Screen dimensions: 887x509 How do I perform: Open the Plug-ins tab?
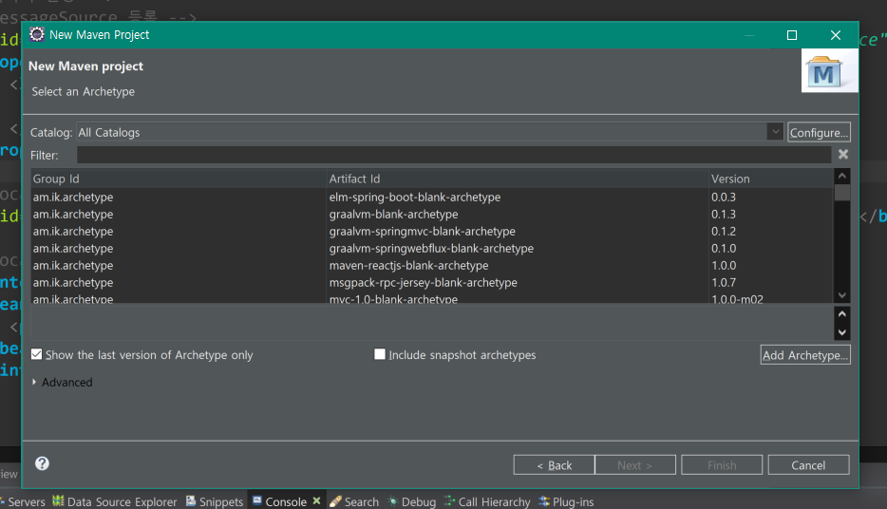point(566,501)
